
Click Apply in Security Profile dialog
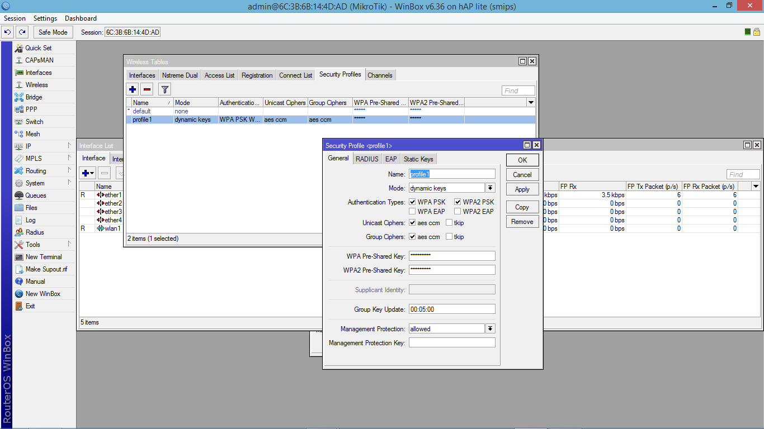(522, 189)
